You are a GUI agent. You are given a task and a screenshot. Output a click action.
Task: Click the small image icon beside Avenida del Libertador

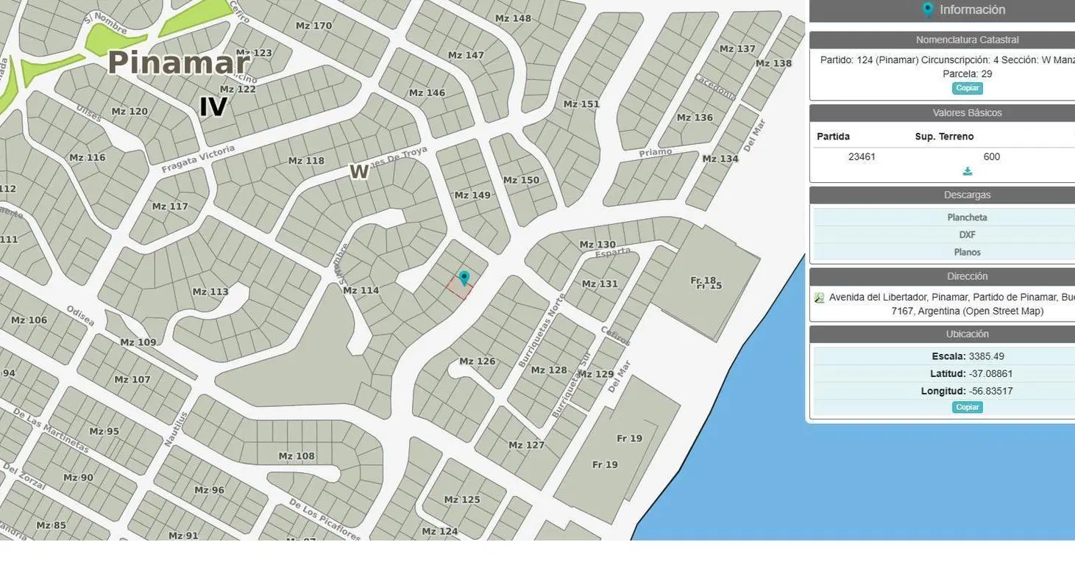(x=819, y=298)
